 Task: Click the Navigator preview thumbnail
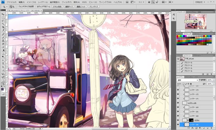point(196,22)
